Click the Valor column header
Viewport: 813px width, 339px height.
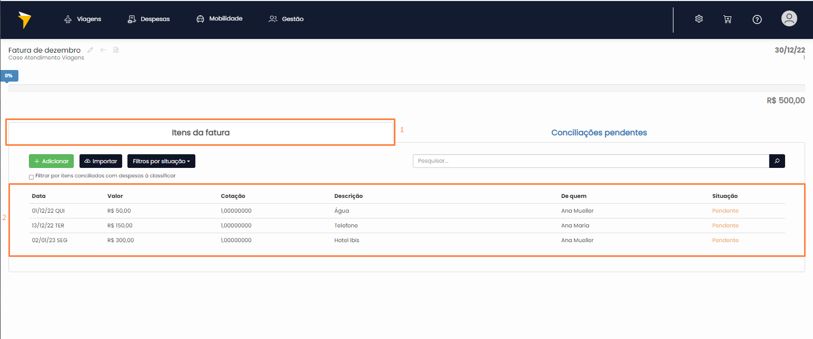[115, 196]
